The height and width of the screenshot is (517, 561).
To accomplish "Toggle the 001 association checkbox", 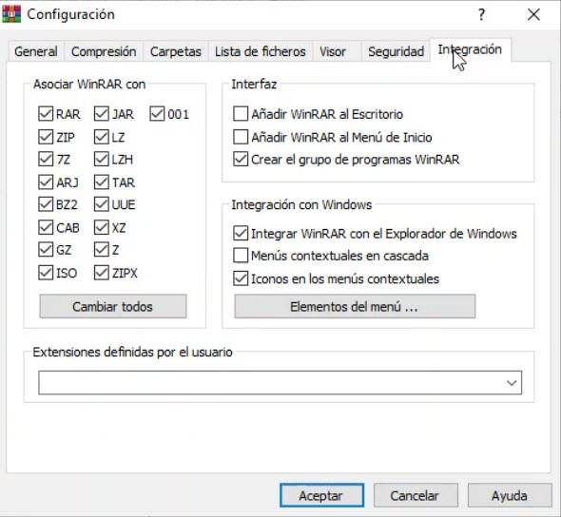I will 157,114.
